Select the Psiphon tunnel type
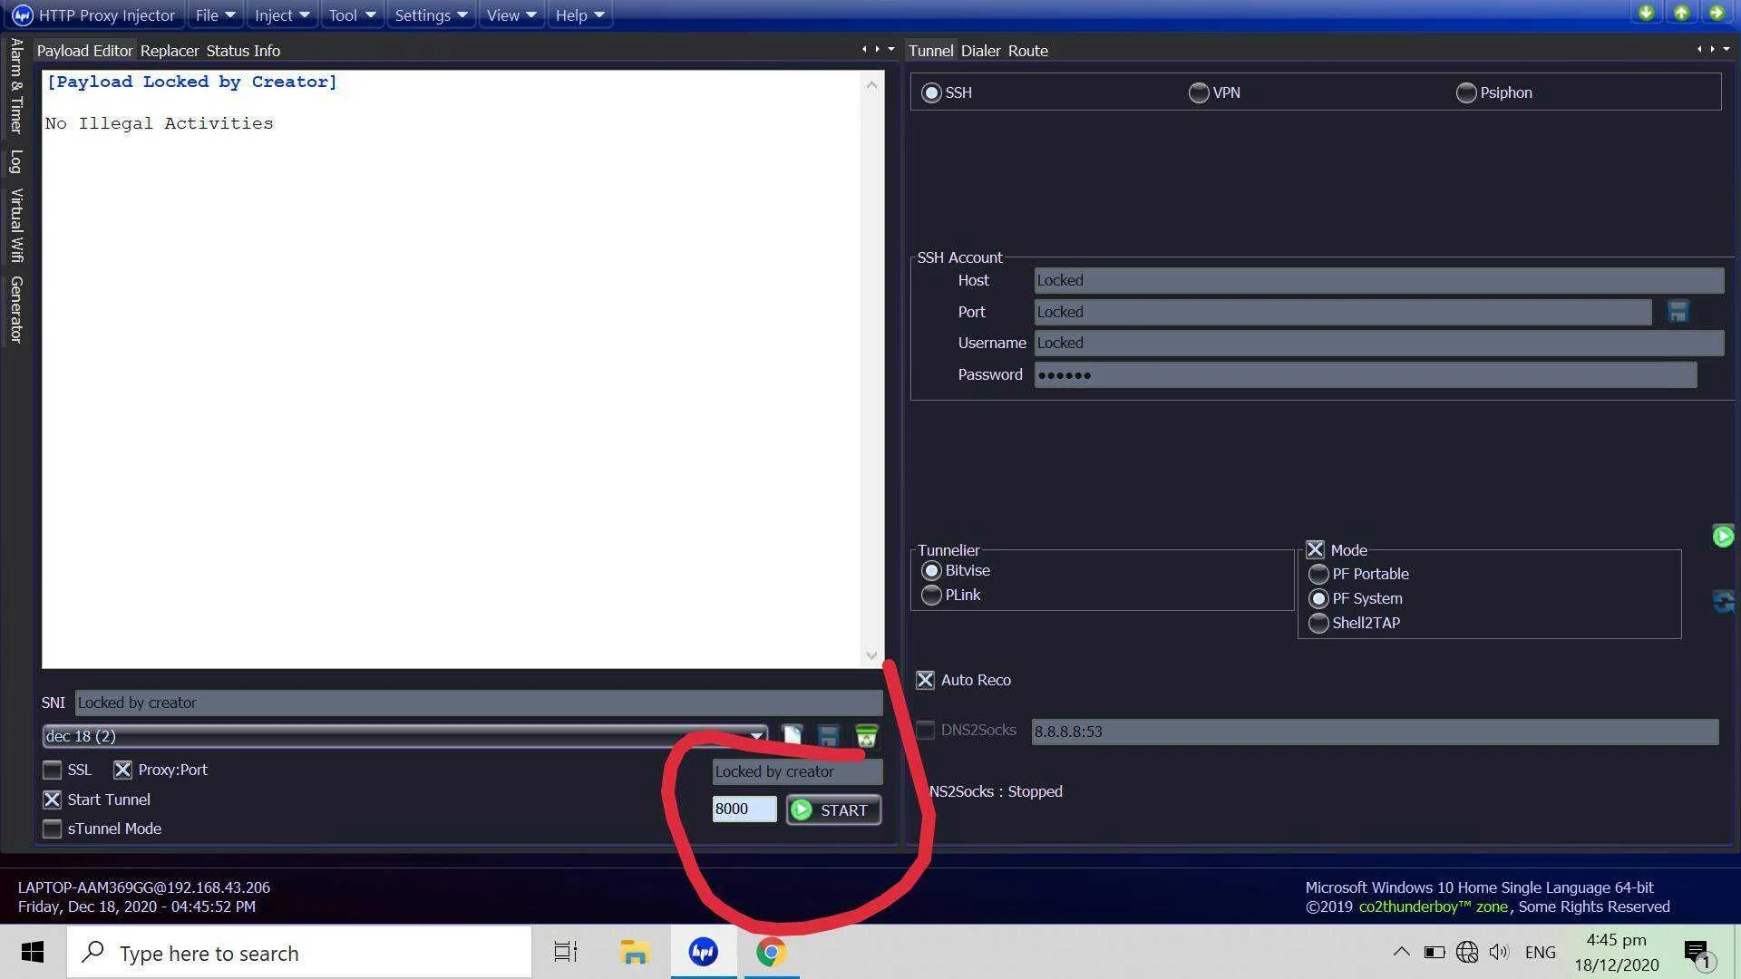 [x=1494, y=92]
